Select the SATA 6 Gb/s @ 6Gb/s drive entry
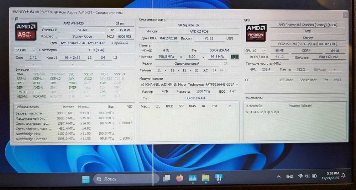The width and height of the screenshot is (356, 190). coord(262,112)
